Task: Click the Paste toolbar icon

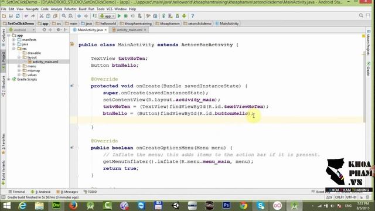Action: coord(55,16)
